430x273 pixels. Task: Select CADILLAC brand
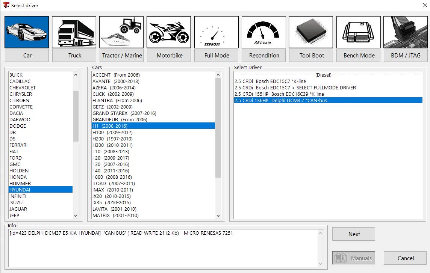[x=41, y=81]
